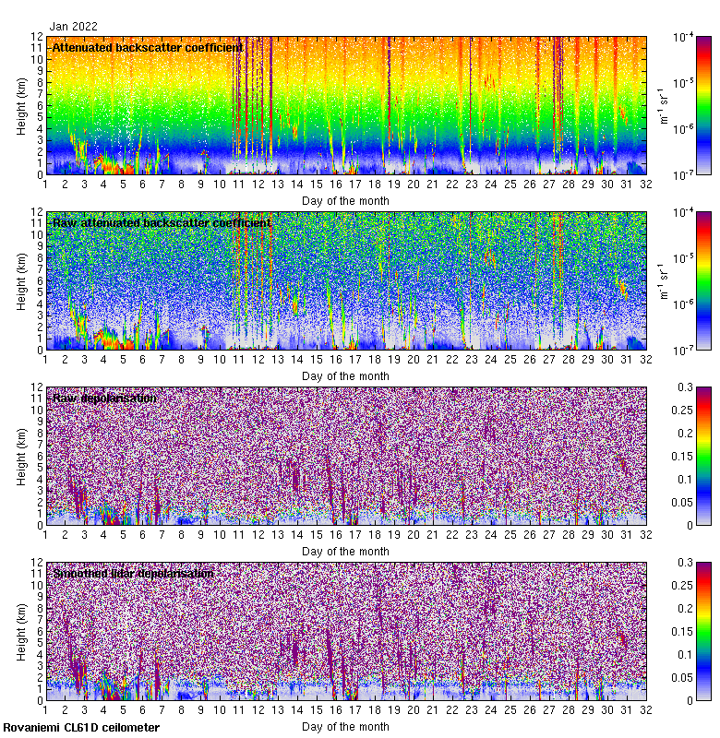Click the 12 km tick on bottom panel
Image resolution: width=720 pixels, height=738 pixels.
(x=37, y=563)
